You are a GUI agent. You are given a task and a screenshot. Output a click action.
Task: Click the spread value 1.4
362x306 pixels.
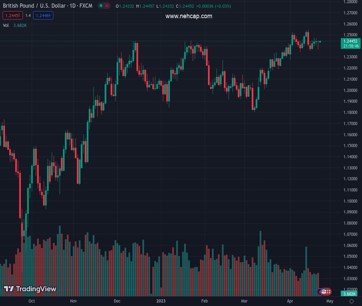(28, 16)
